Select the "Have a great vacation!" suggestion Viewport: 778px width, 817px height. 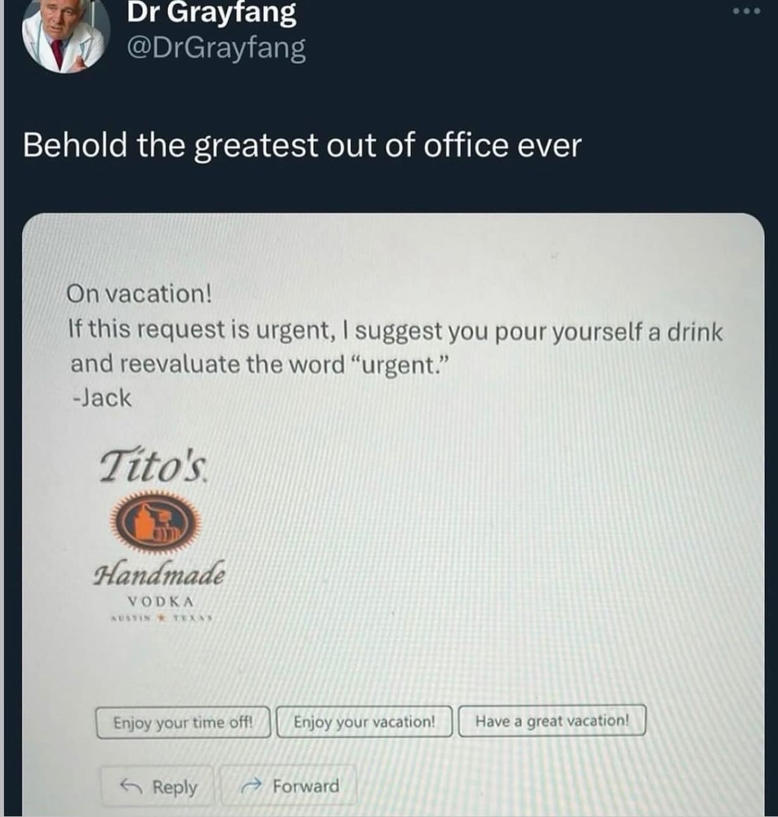coord(552,721)
